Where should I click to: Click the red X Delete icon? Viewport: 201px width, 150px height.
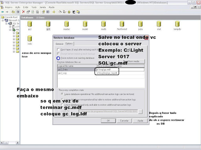pos(24,12)
